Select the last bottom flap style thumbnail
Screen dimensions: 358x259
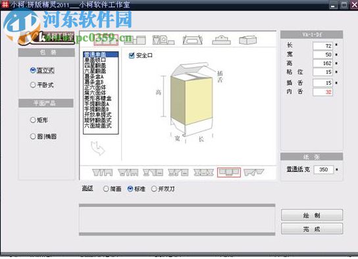click(x=253, y=172)
